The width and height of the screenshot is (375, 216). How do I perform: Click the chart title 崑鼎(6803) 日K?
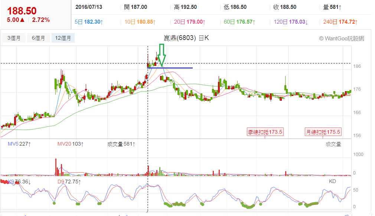point(186,38)
